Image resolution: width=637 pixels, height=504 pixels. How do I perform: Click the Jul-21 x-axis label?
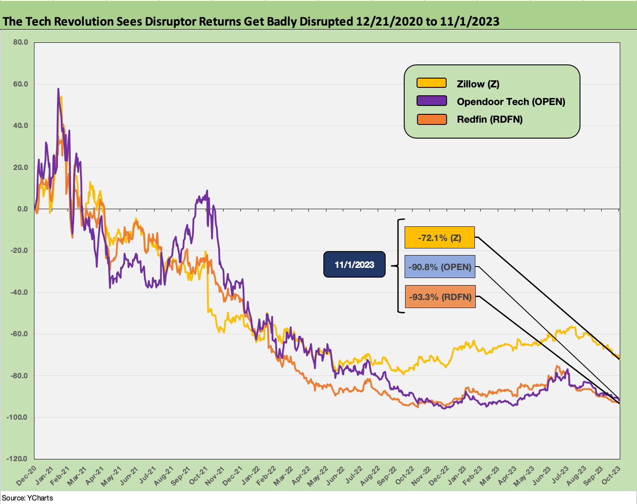tap(147, 474)
